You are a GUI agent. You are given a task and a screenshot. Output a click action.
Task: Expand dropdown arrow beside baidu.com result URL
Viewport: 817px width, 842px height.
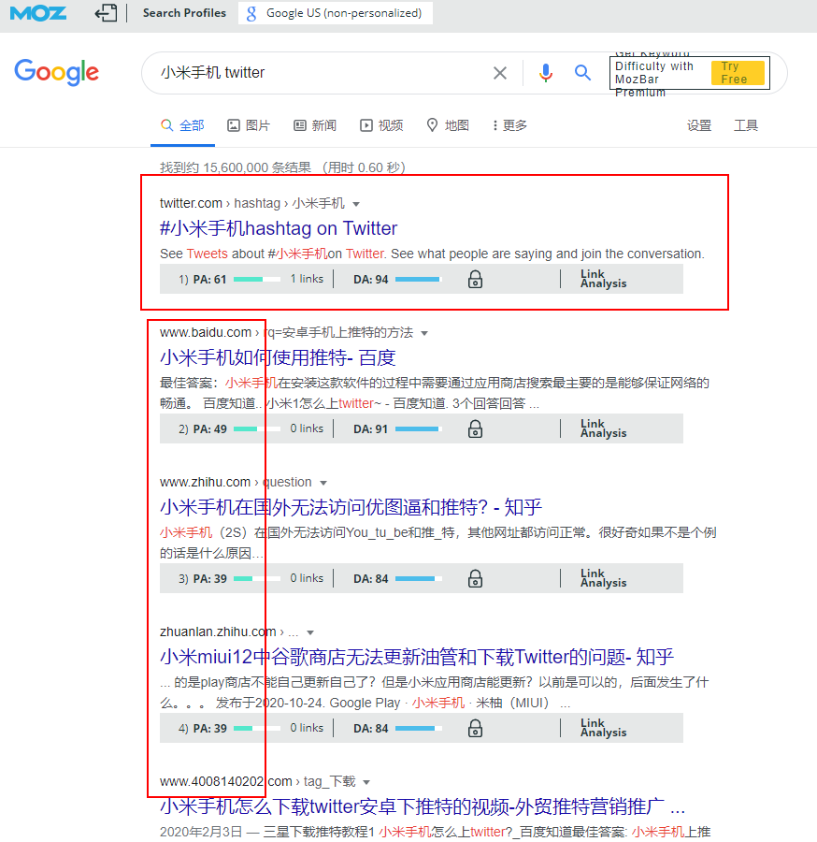click(424, 333)
